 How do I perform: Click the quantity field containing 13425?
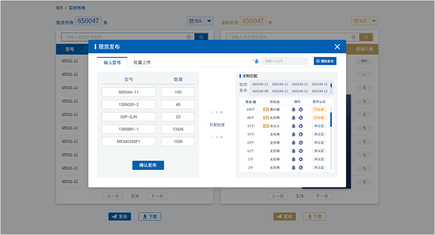click(178, 129)
